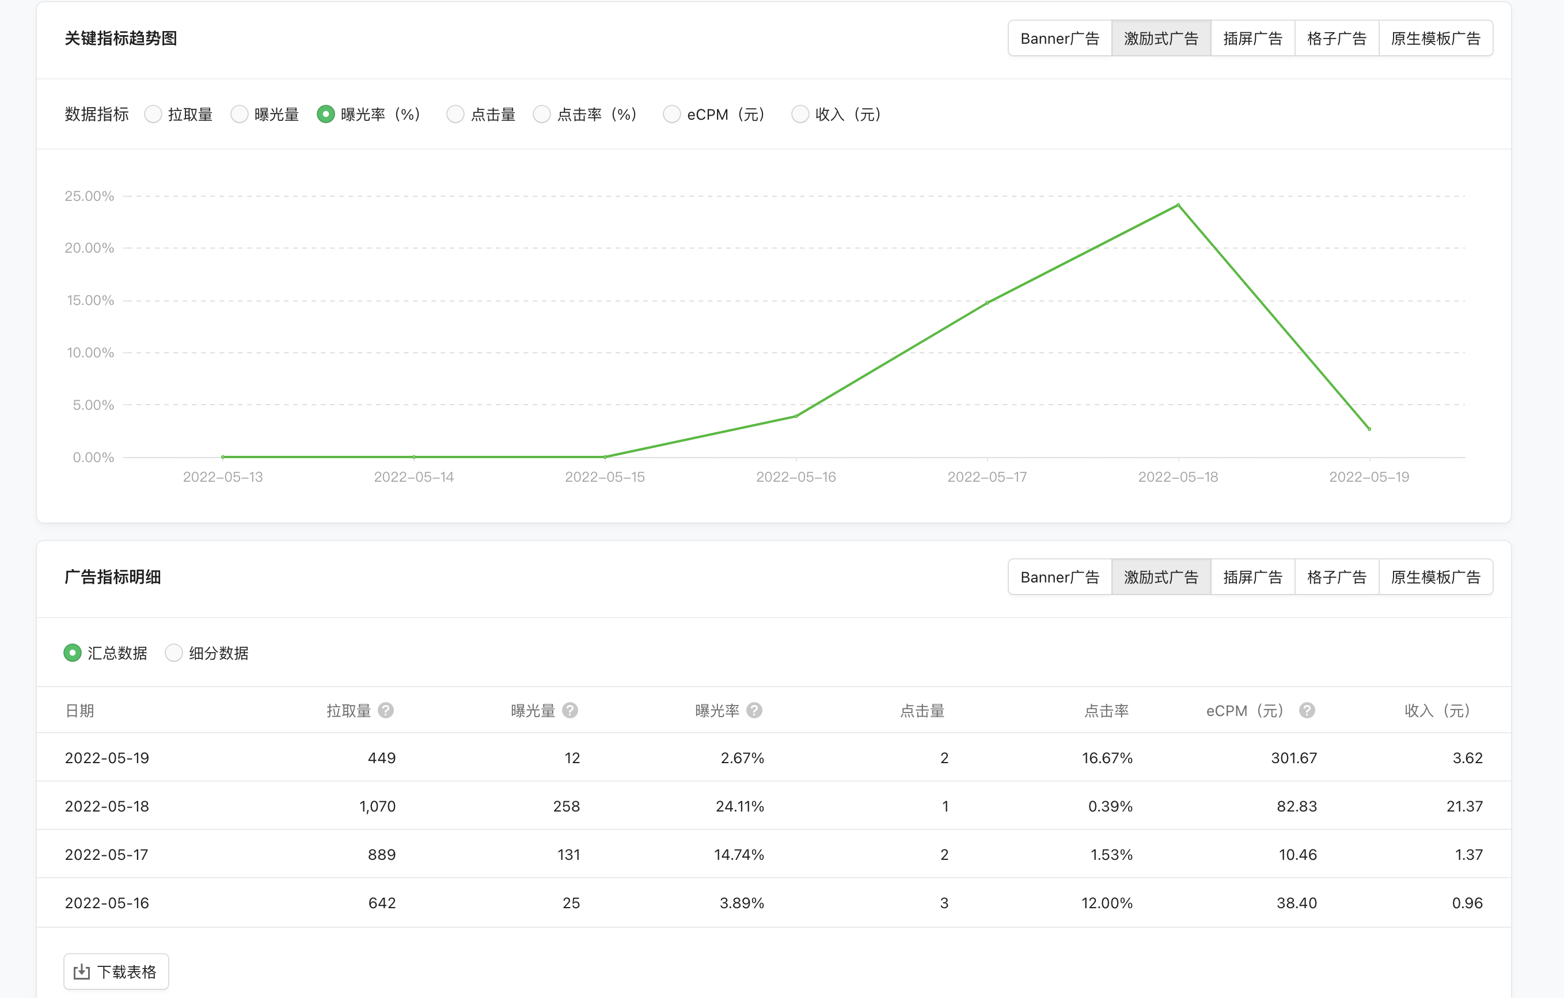Screen dimensions: 1564x998
Task: Click 下载表格 download button
Action: (116, 972)
